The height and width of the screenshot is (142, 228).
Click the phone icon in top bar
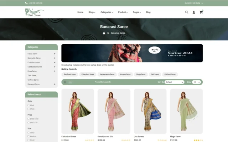click(26, 3)
